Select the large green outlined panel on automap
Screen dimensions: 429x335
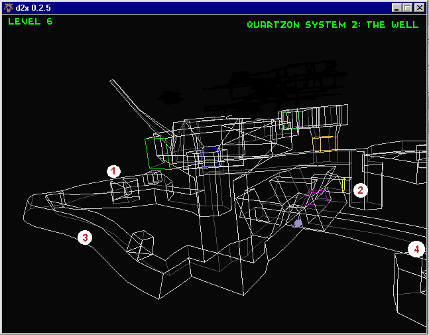coord(157,154)
